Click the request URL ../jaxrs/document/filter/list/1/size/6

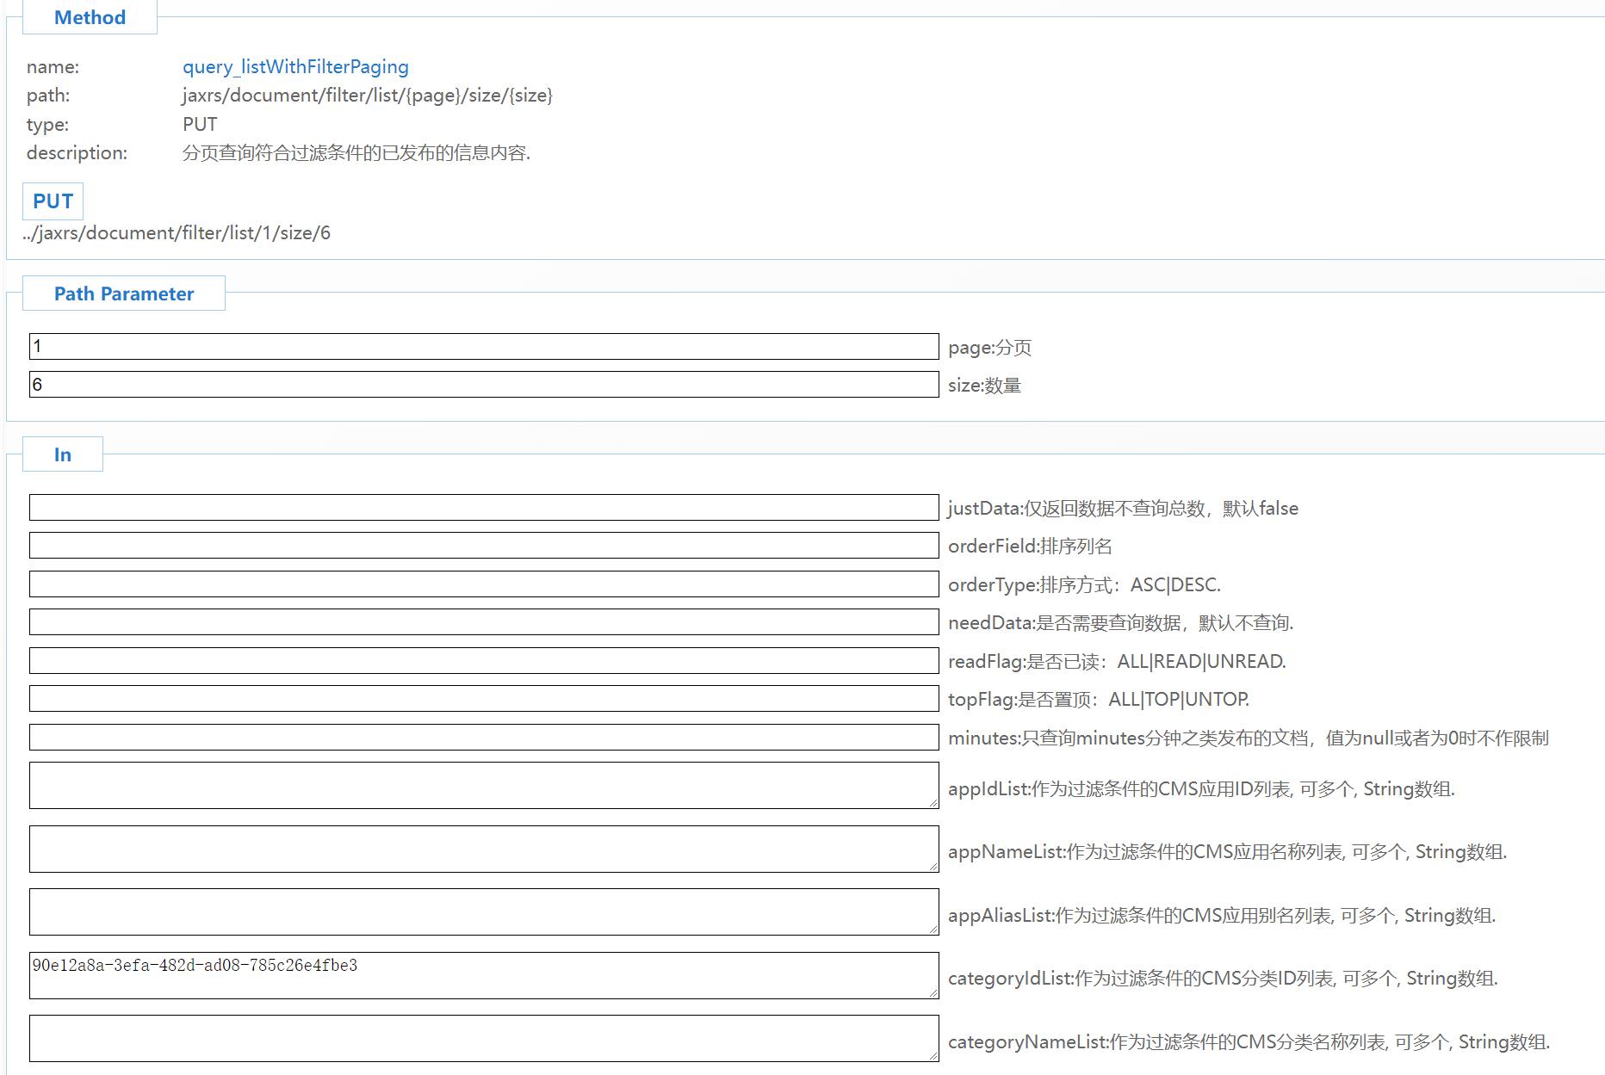(177, 233)
